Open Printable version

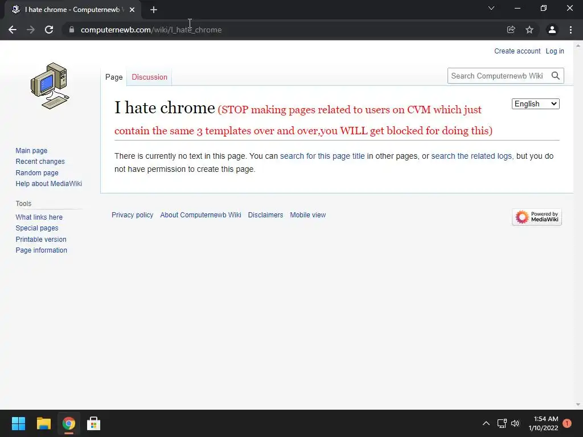[41, 240]
